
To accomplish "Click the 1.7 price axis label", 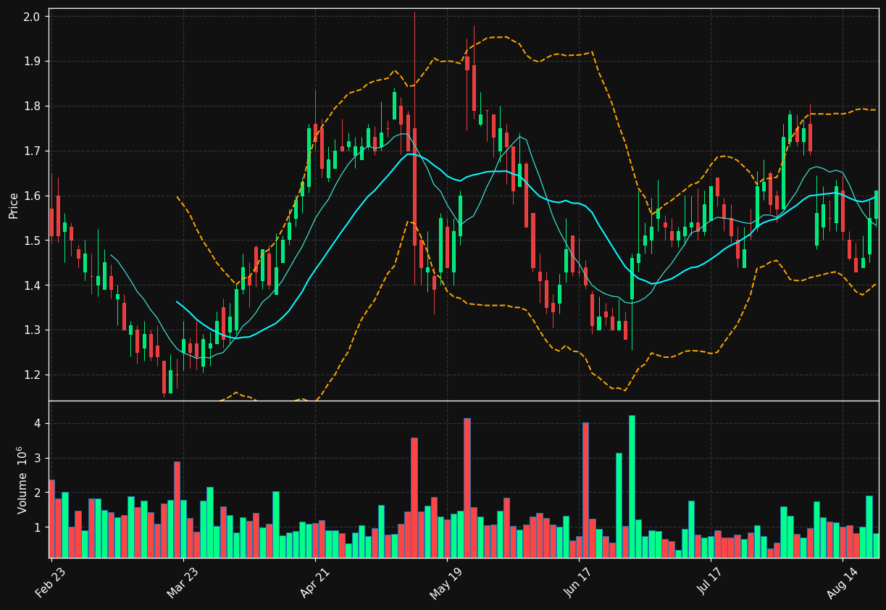I will point(33,151).
